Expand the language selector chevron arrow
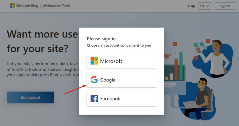This screenshot has height=126, width=239. [208, 6]
